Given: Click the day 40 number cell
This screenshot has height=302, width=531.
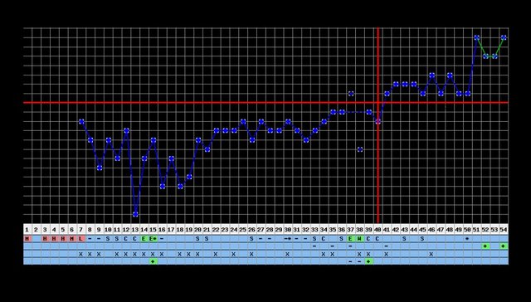Looking at the screenshot, I should coord(378,230).
